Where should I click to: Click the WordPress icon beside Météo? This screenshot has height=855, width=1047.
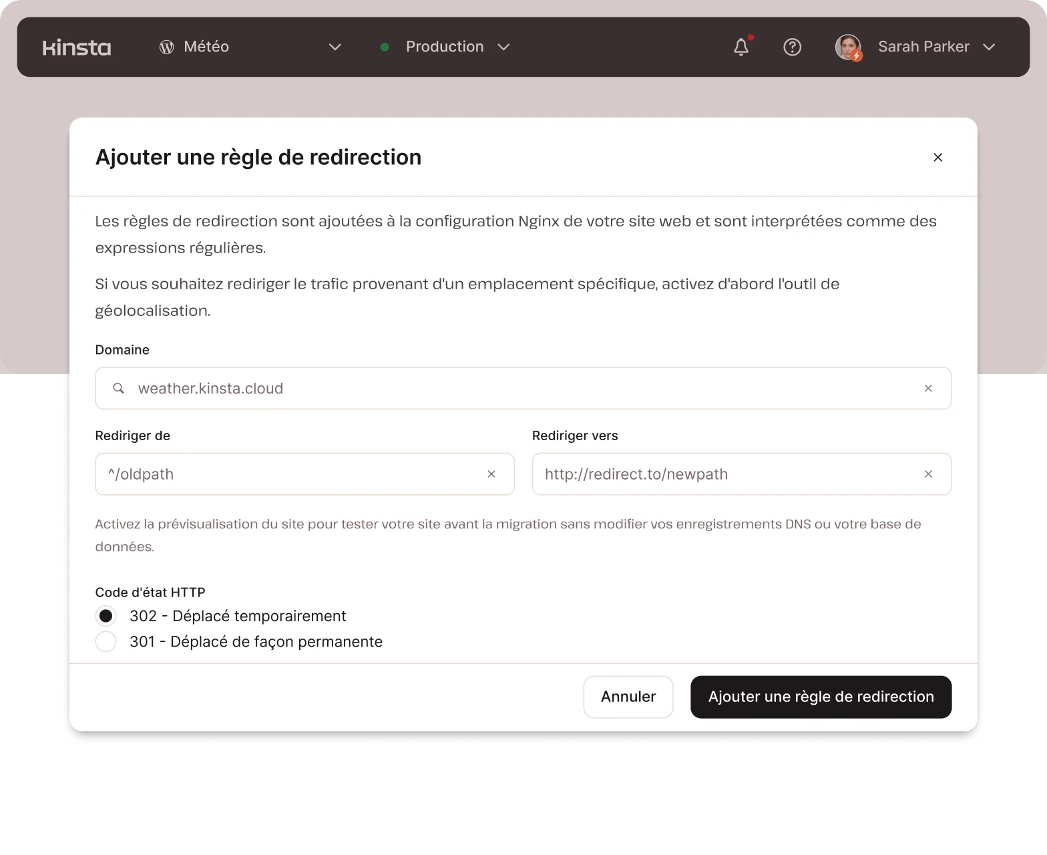166,47
